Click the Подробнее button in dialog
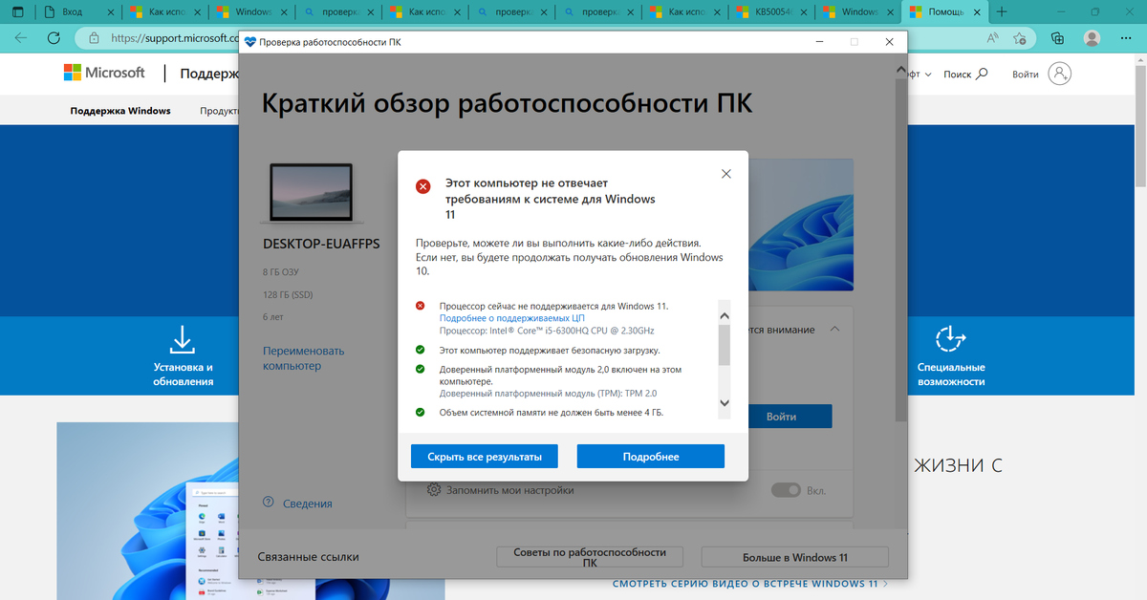The image size is (1147, 600). 651,457
